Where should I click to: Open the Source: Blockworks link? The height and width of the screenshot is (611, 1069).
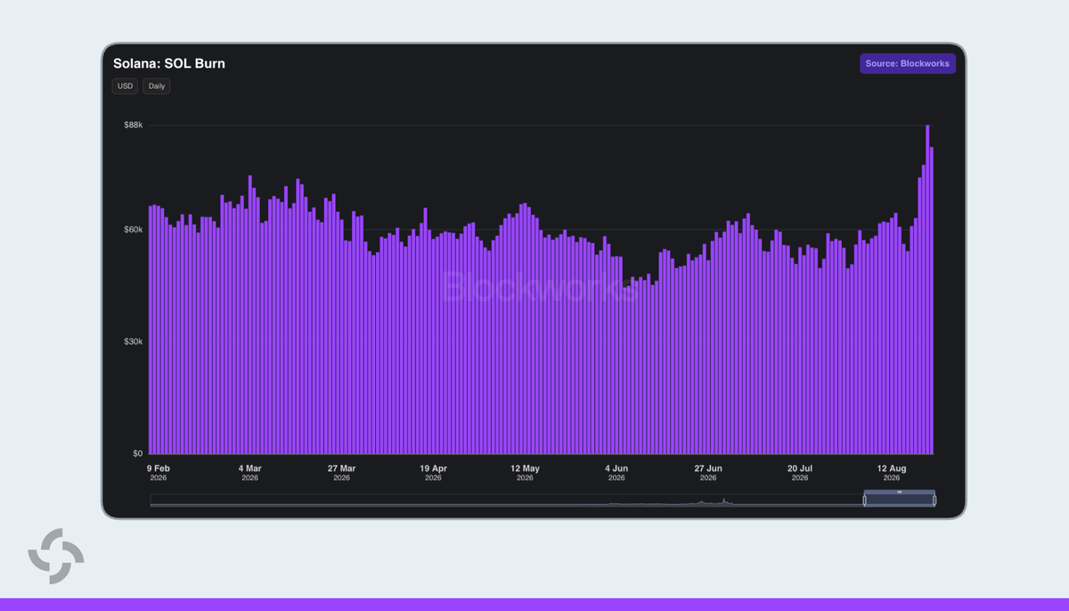(x=908, y=64)
